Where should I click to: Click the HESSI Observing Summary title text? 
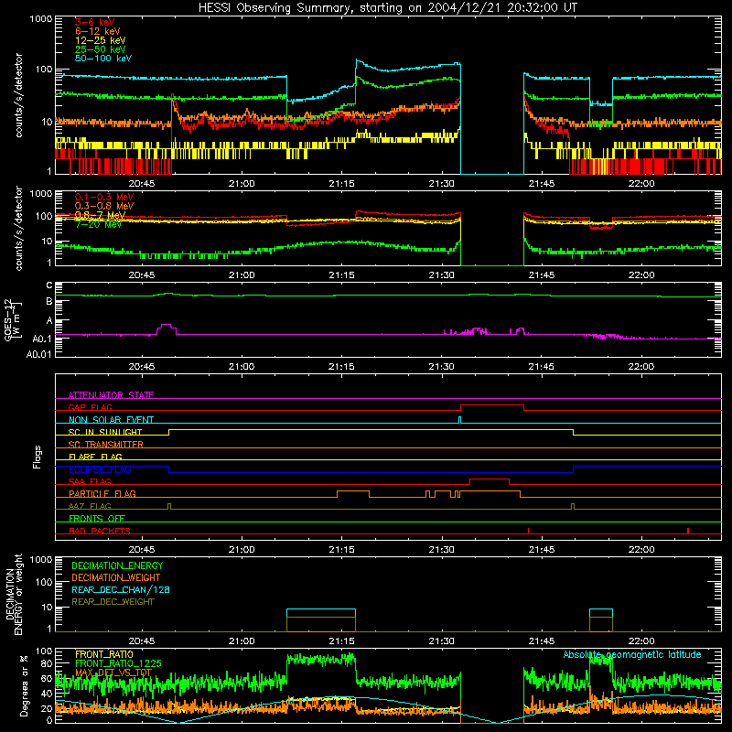point(387,7)
